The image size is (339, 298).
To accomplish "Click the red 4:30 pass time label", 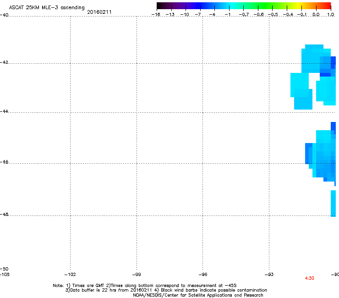I will (x=309, y=278).
